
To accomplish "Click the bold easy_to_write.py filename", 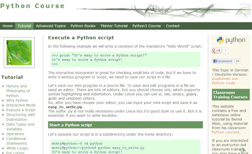I will coord(65,107).
